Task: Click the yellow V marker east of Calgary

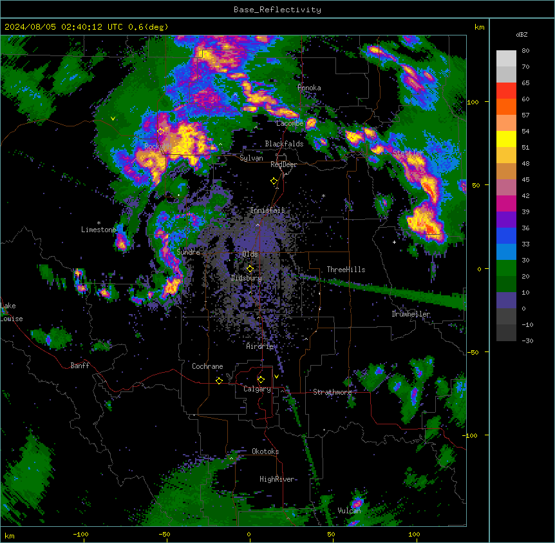Action: pyautogui.click(x=276, y=377)
